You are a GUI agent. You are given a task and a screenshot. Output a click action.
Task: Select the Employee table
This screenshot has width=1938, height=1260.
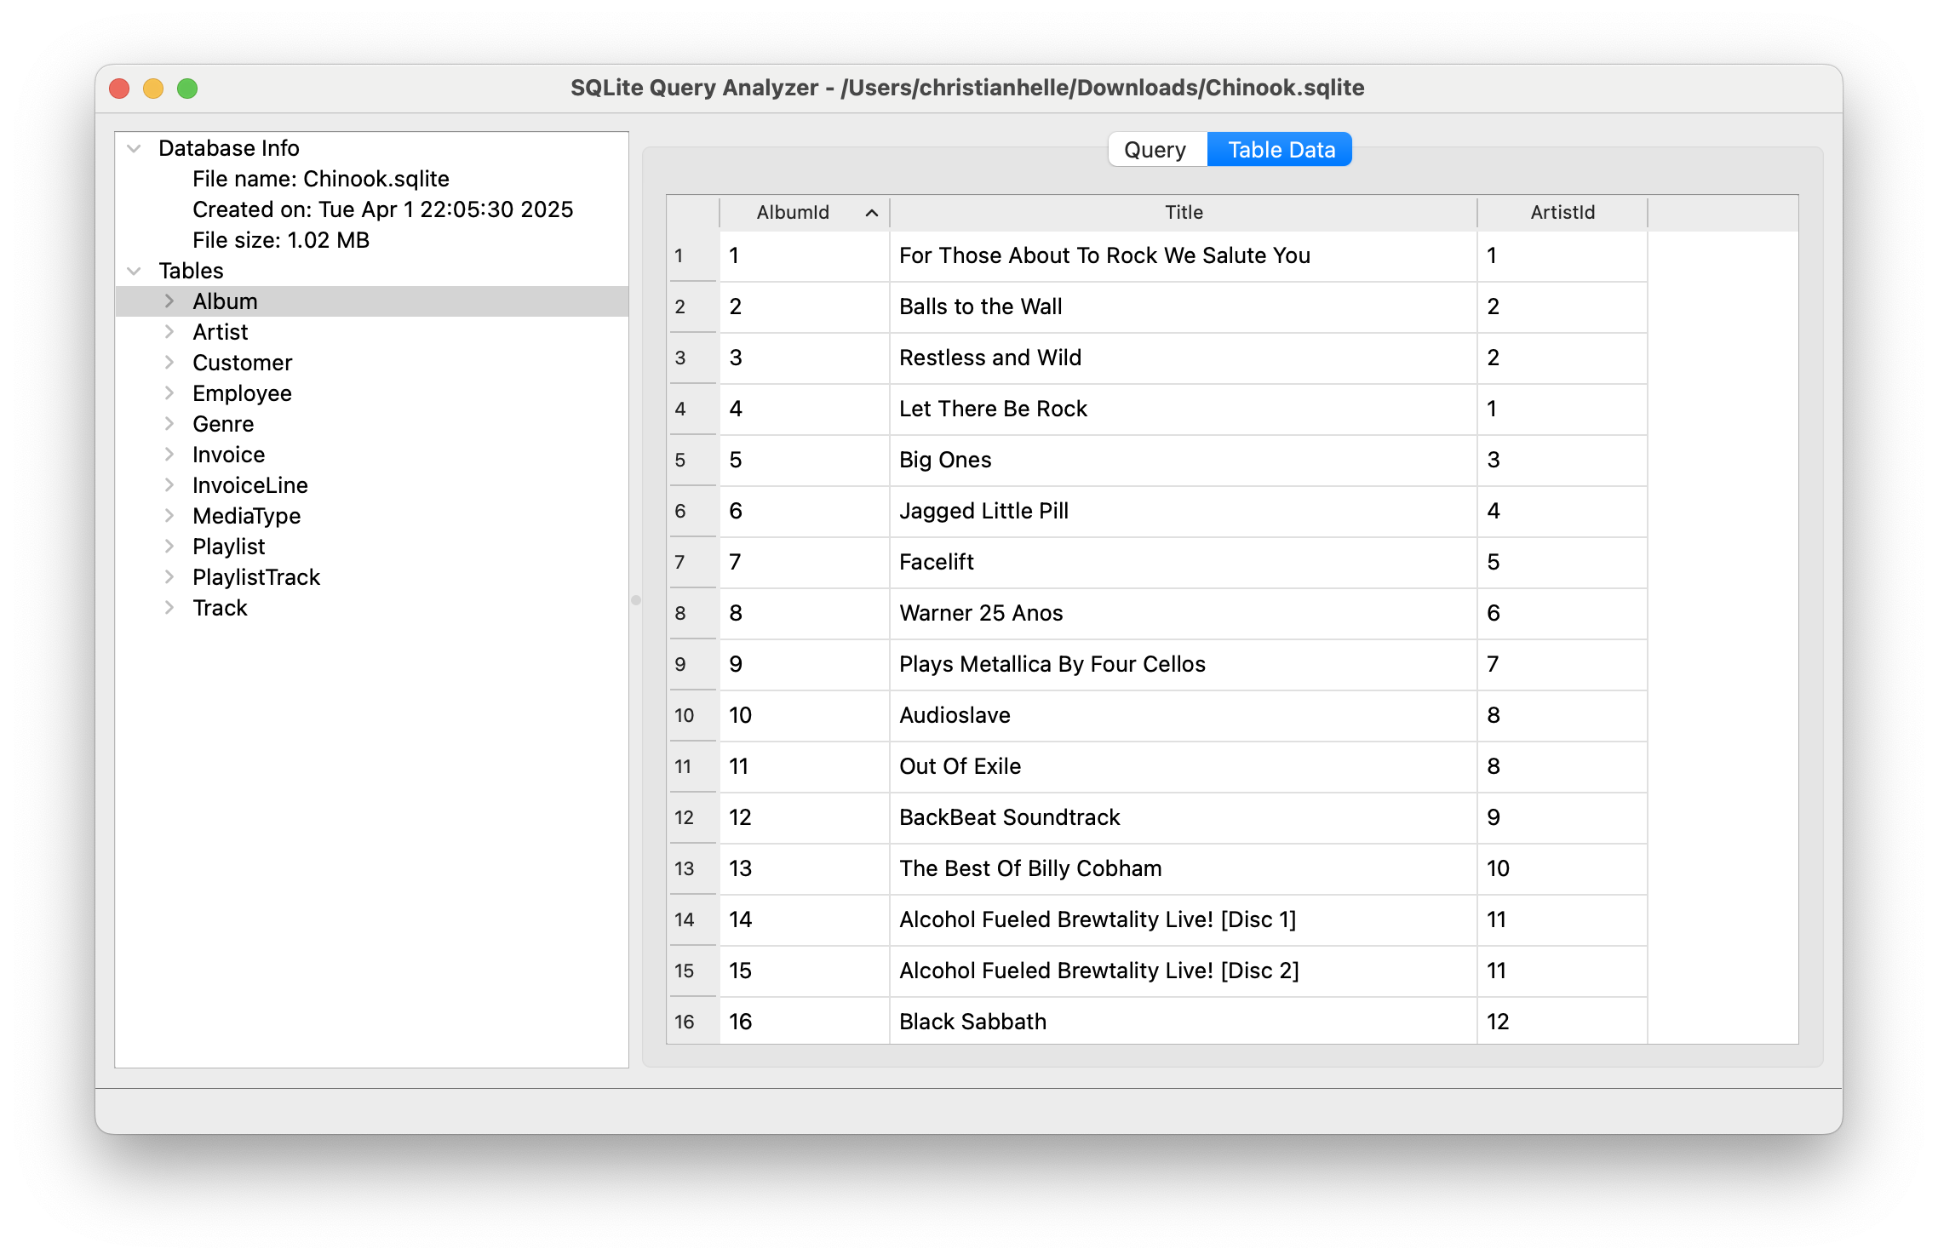[242, 392]
